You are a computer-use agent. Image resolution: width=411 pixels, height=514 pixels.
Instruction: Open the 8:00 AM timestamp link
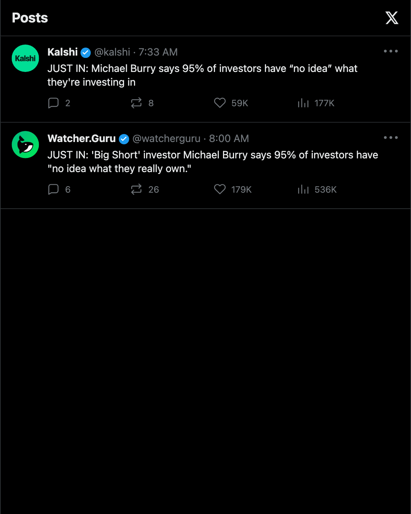[229, 139]
